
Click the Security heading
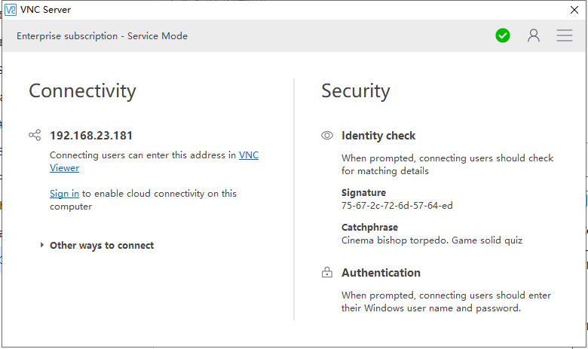(x=356, y=90)
